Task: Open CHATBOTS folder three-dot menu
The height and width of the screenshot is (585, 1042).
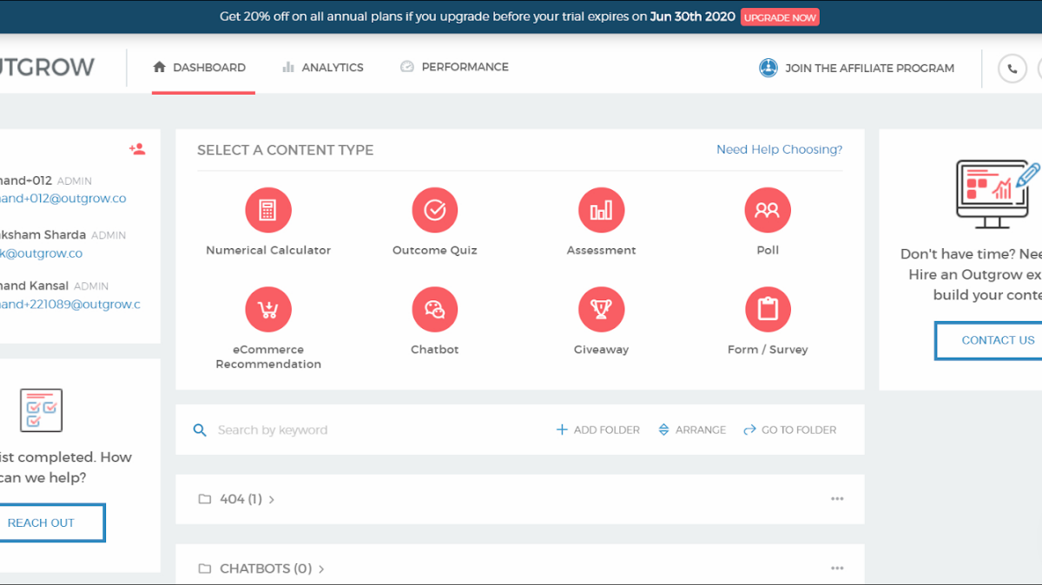Action: [837, 569]
